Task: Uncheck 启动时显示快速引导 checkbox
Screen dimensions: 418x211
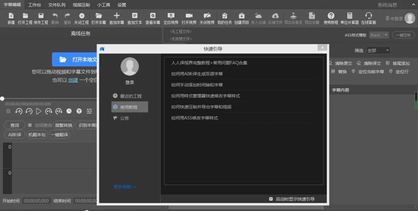Action: (271, 199)
